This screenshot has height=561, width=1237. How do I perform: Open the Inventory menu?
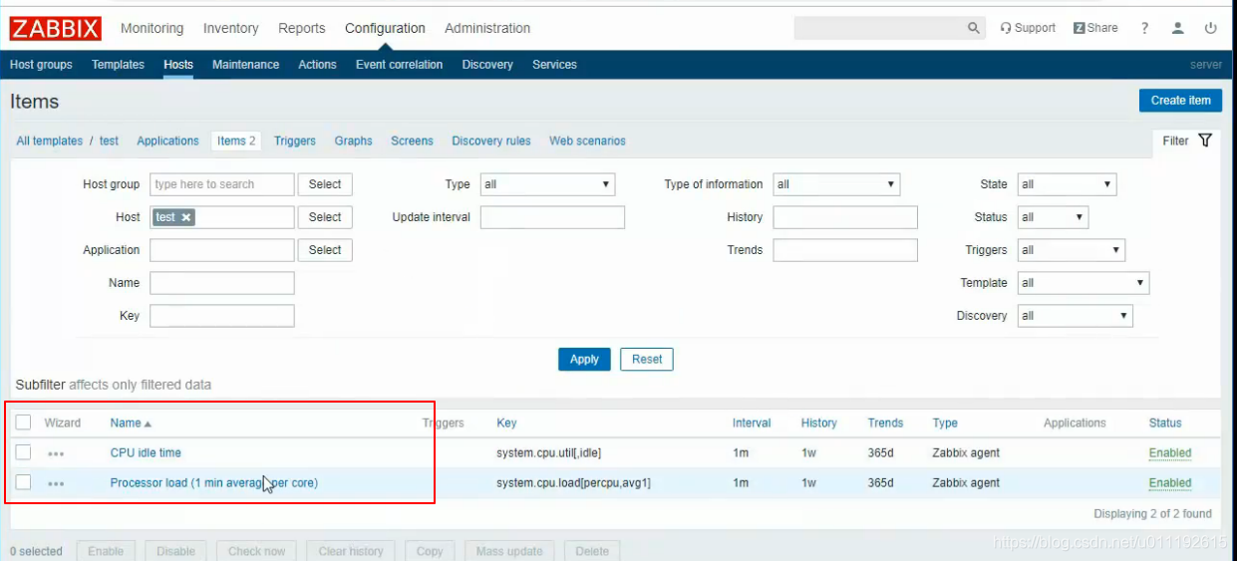click(230, 28)
